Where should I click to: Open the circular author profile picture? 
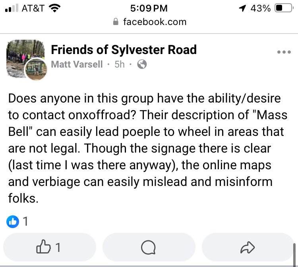[36, 69]
